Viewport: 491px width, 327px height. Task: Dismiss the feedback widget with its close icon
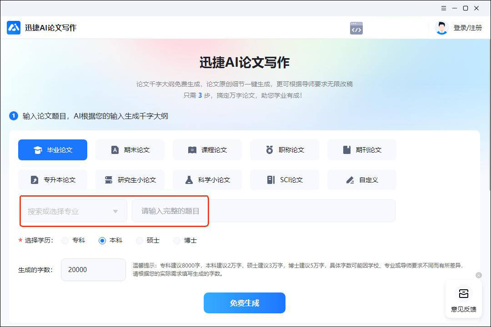(x=478, y=275)
